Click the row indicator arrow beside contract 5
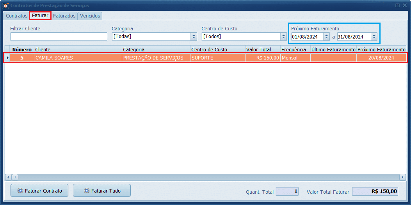This screenshot has height=205, width=411. [7, 58]
